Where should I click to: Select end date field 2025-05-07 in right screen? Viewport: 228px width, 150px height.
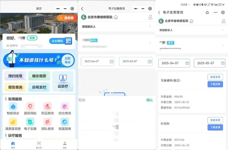(x=210, y=63)
